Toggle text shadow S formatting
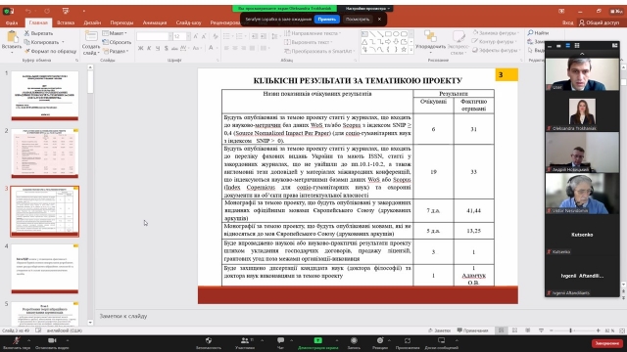627x352 pixels. coord(166,48)
